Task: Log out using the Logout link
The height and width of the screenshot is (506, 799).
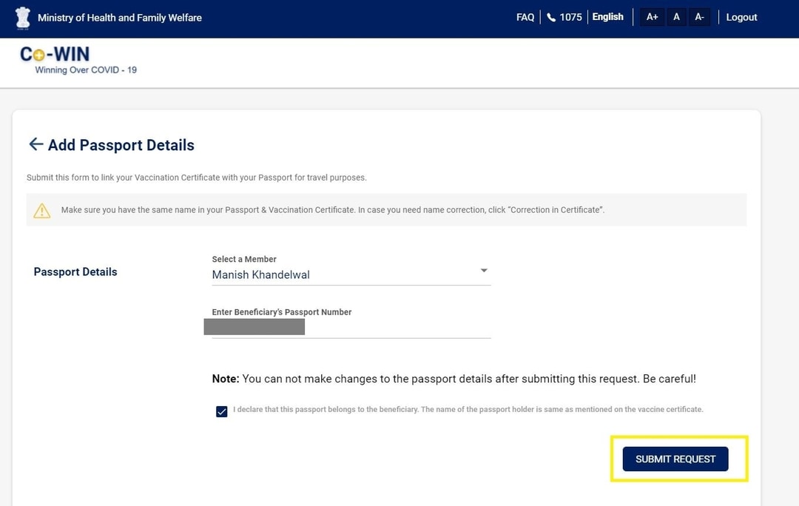Action: (x=741, y=17)
